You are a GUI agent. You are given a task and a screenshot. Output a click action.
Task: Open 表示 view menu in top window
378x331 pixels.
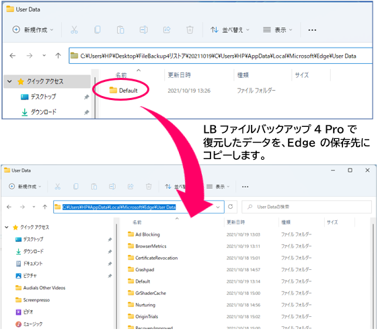[x=278, y=30]
